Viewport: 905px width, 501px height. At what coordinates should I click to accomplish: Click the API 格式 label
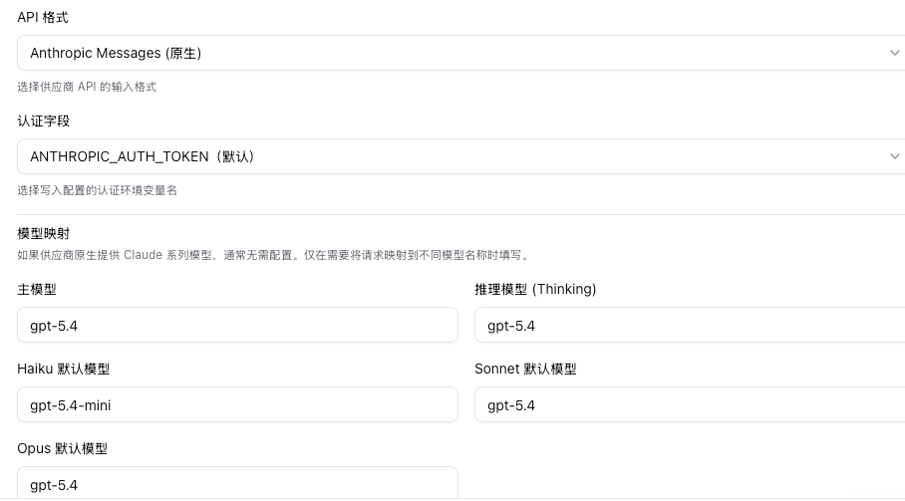(x=43, y=17)
